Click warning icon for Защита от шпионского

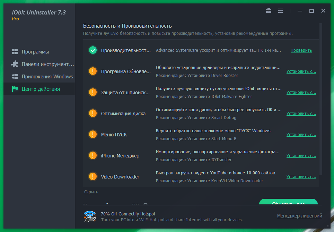point(93,92)
